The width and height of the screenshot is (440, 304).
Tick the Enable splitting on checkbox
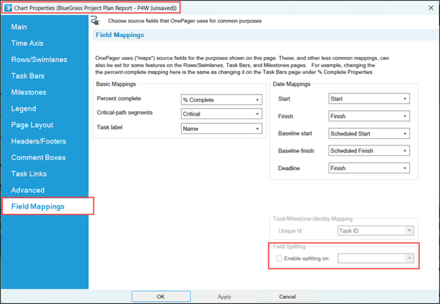point(279,258)
